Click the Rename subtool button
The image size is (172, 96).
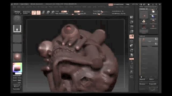144,84
